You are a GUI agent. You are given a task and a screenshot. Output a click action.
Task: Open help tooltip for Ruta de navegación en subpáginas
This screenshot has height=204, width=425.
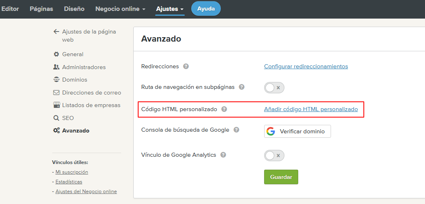pos(241,87)
